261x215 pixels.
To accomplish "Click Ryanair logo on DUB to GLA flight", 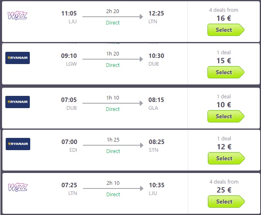I will [x=18, y=102].
